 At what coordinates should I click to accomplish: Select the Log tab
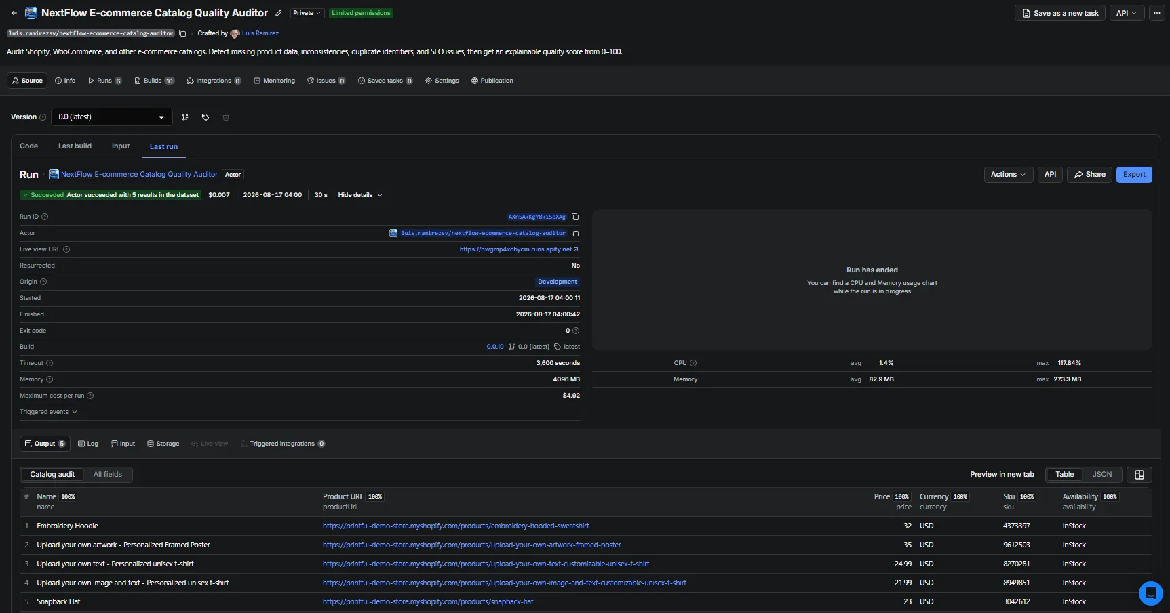coord(88,444)
